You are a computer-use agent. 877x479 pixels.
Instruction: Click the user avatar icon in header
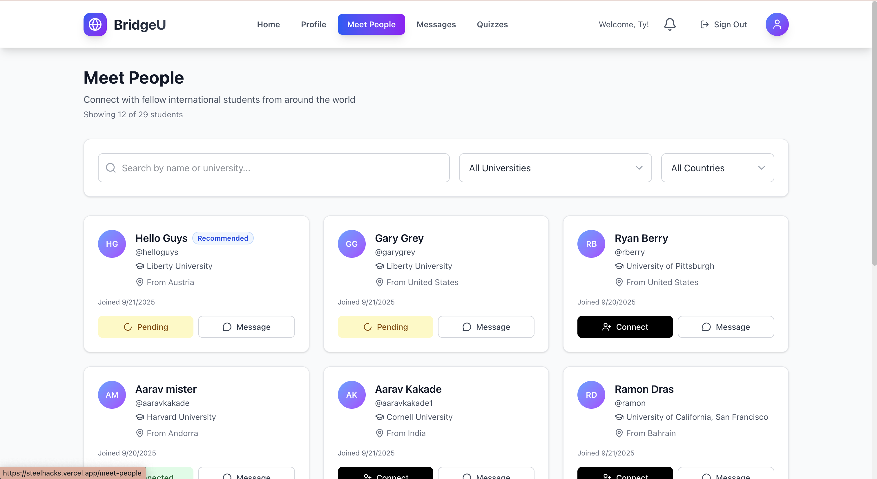[777, 24]
